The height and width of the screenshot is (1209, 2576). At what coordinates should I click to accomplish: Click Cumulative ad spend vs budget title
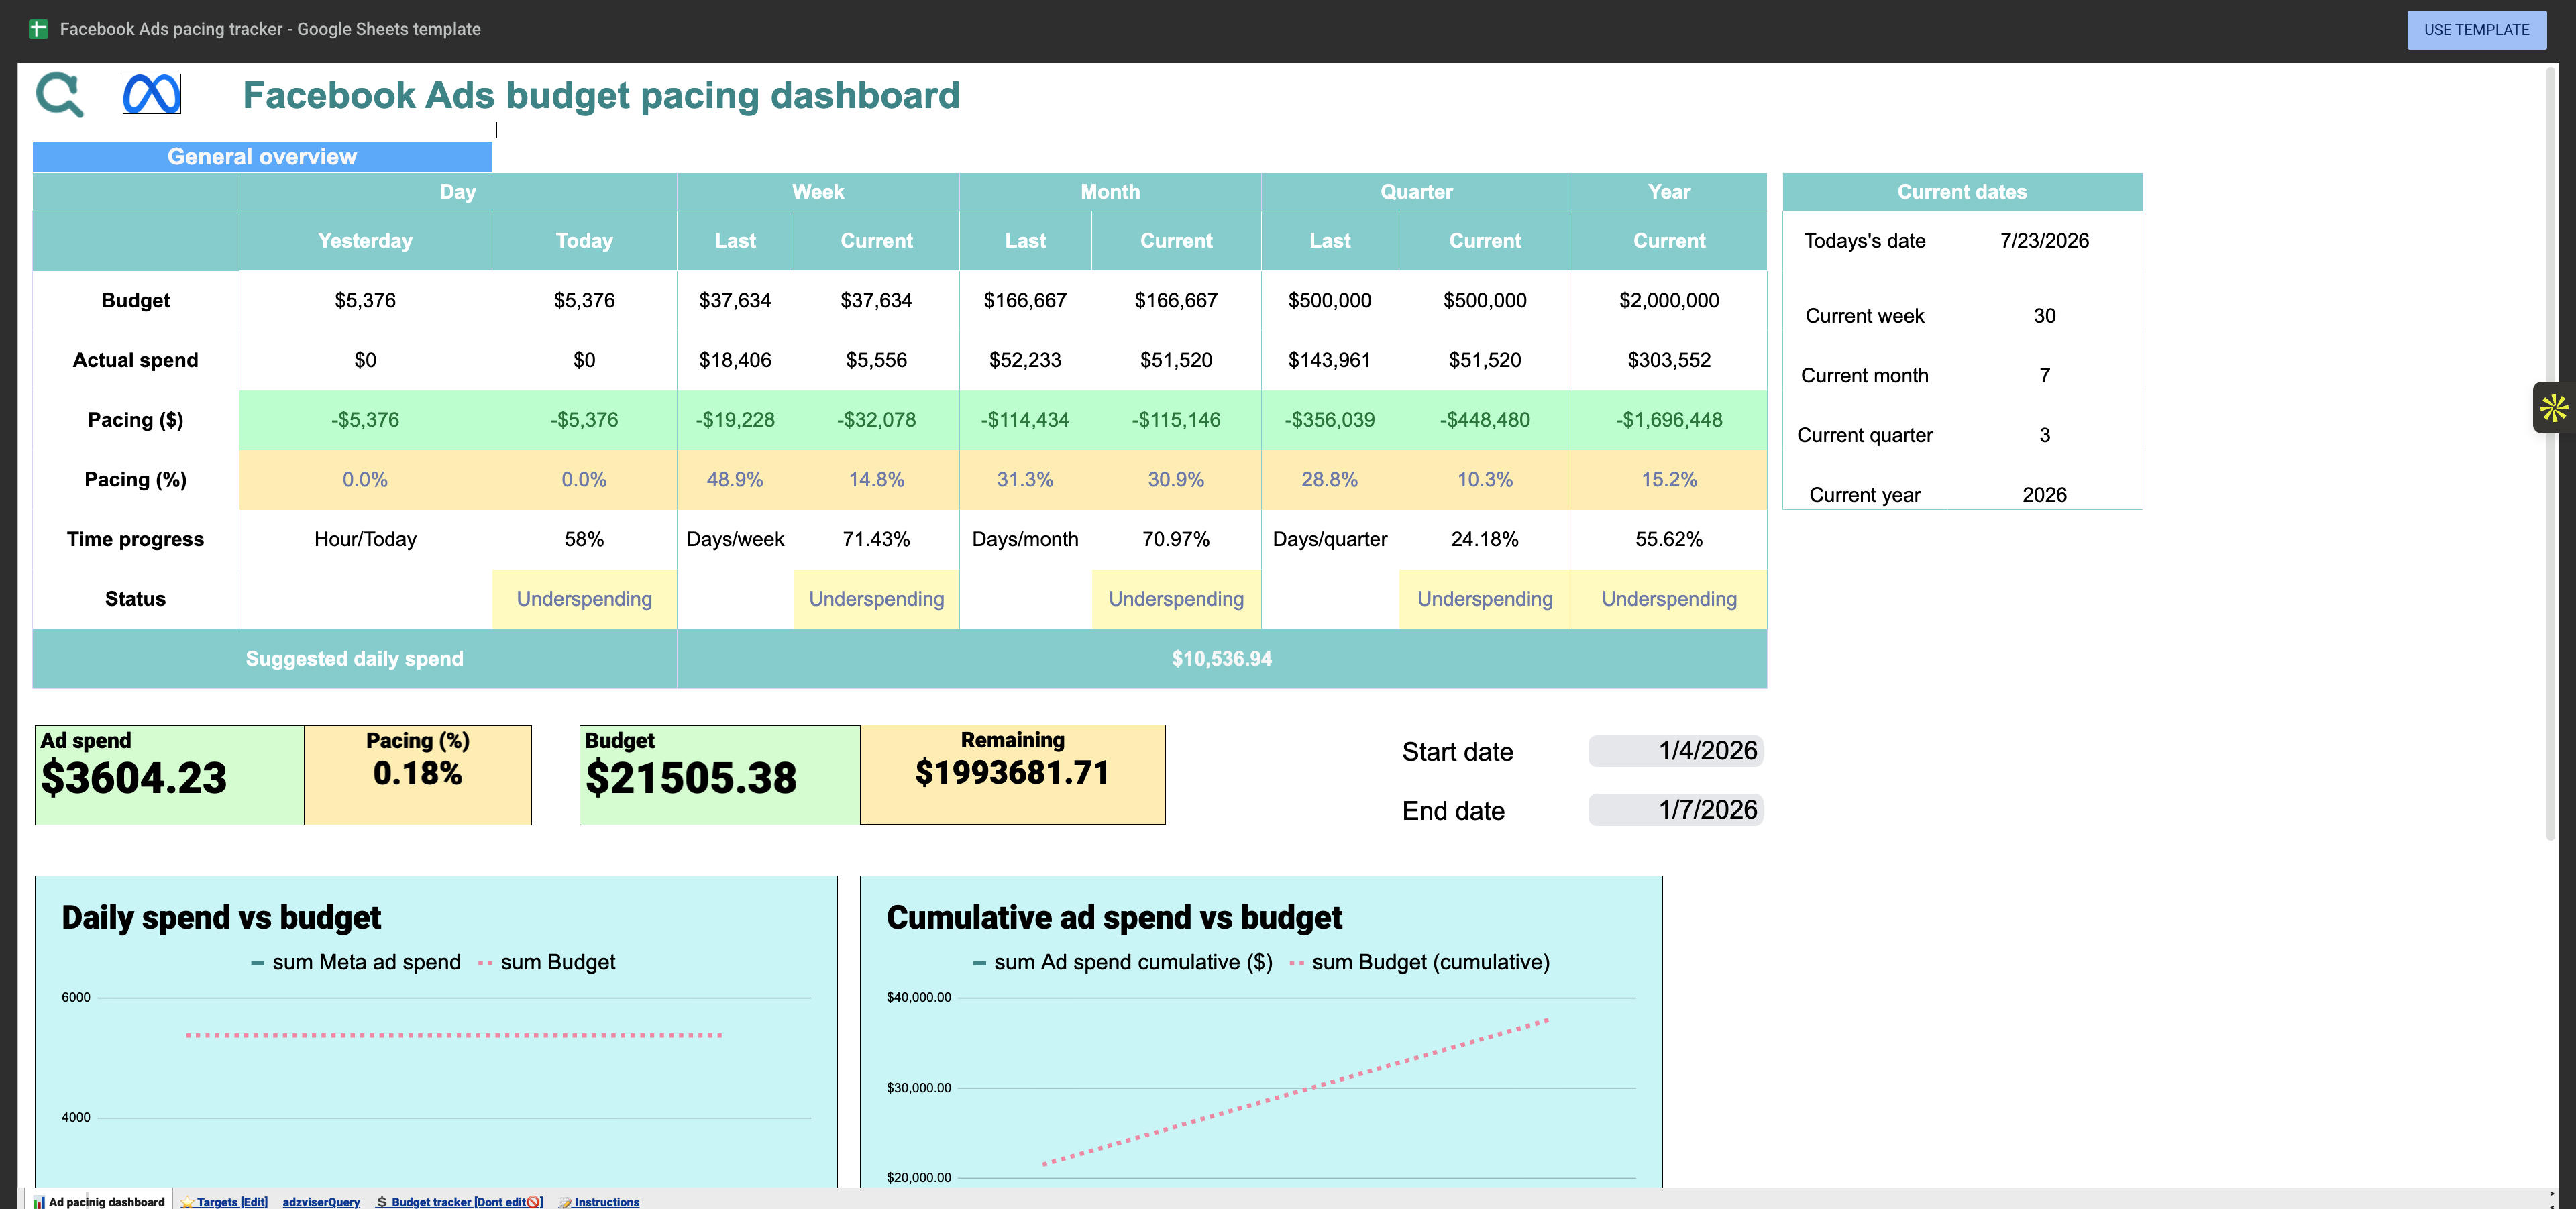pos(1114,917)
